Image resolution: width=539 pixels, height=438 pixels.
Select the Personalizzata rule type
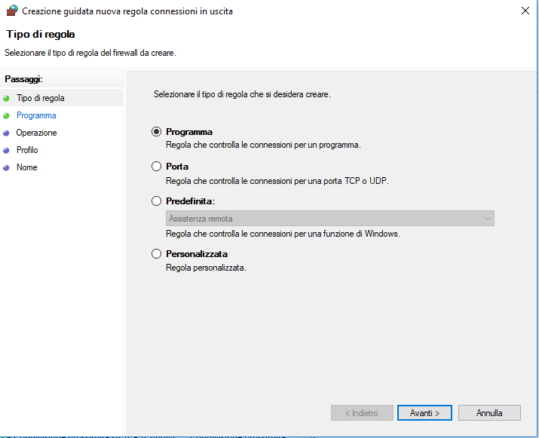point(157,254)
